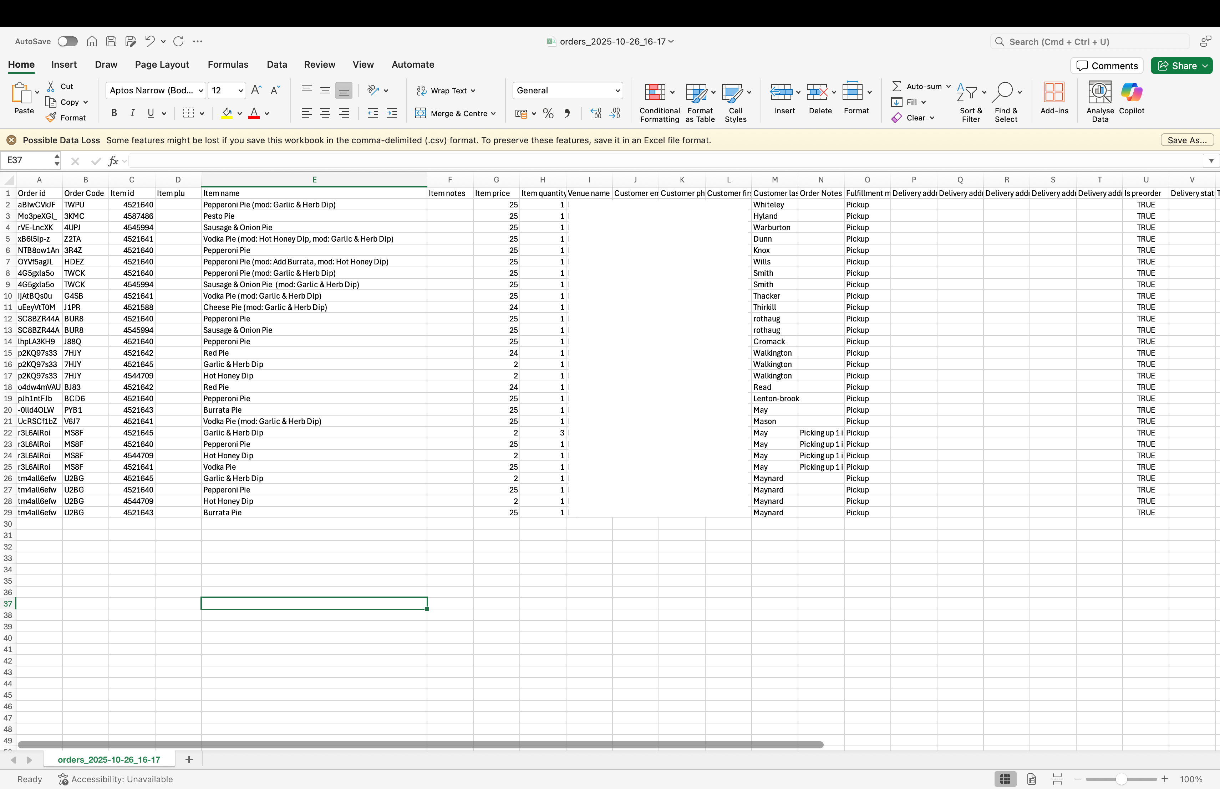This screenshot has width=1220, height=789.
Task: Apply percent style to cells
Action: click(548, 113)
